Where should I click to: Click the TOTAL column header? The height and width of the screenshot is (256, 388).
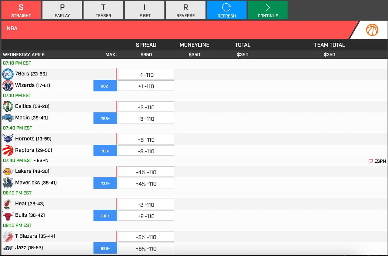pyautogui.click(x=242, y=45)
